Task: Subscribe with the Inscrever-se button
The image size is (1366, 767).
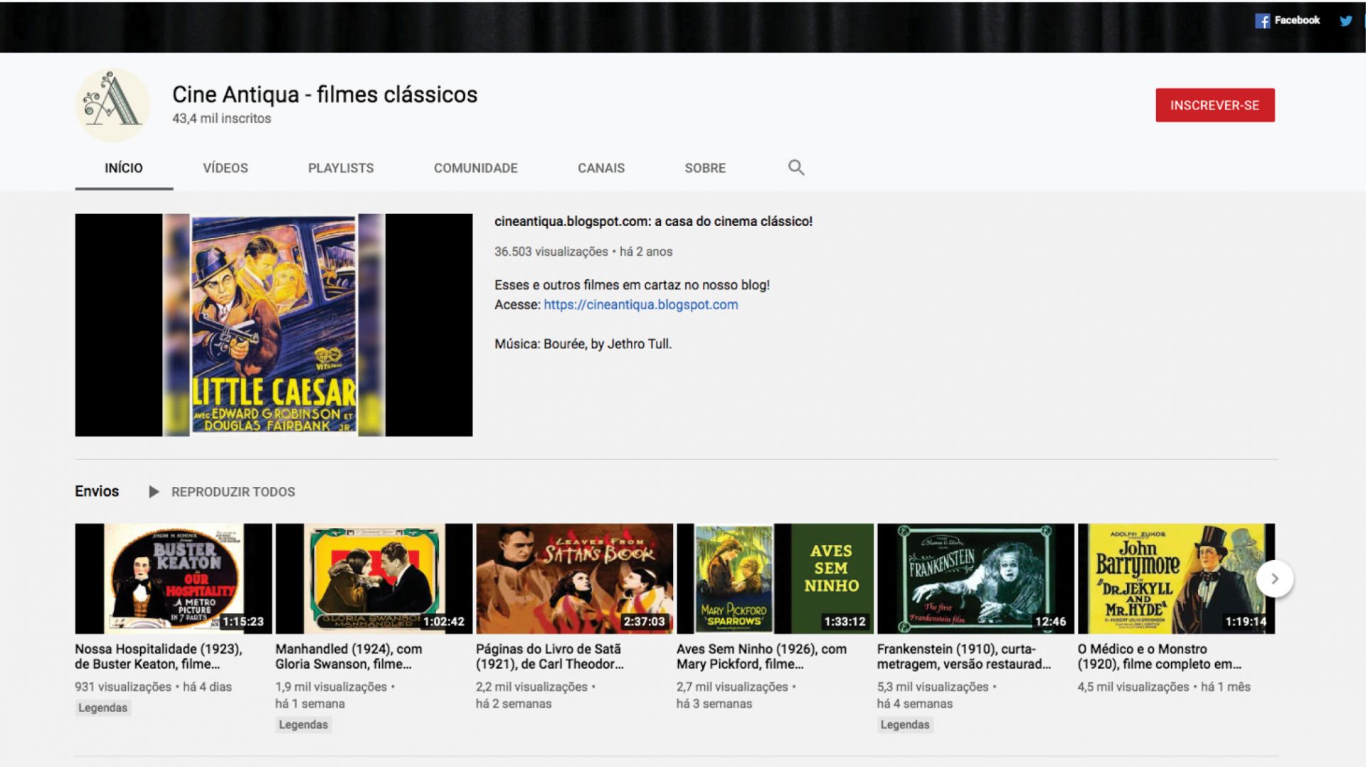Action: pos(1215,105)
